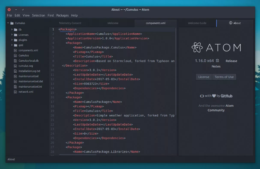This screenshot has width=260, height=169.
Task: Open network.xml file
Action: [x=26, y=92]
